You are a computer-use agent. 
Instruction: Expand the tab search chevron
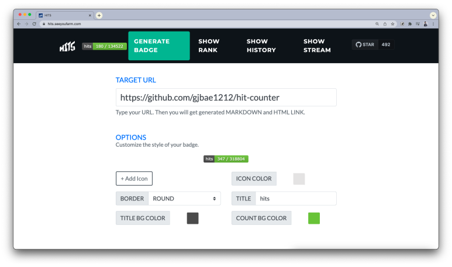[x=433, y=15]
